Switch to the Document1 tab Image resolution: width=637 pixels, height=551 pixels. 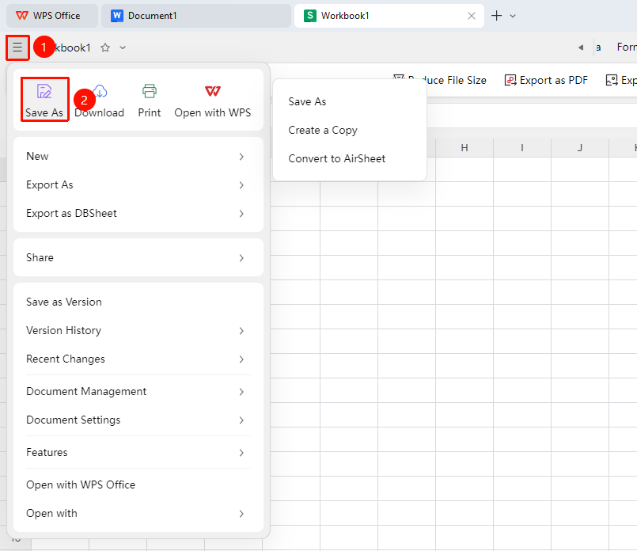pyautogui.click(x=195, y=16)
